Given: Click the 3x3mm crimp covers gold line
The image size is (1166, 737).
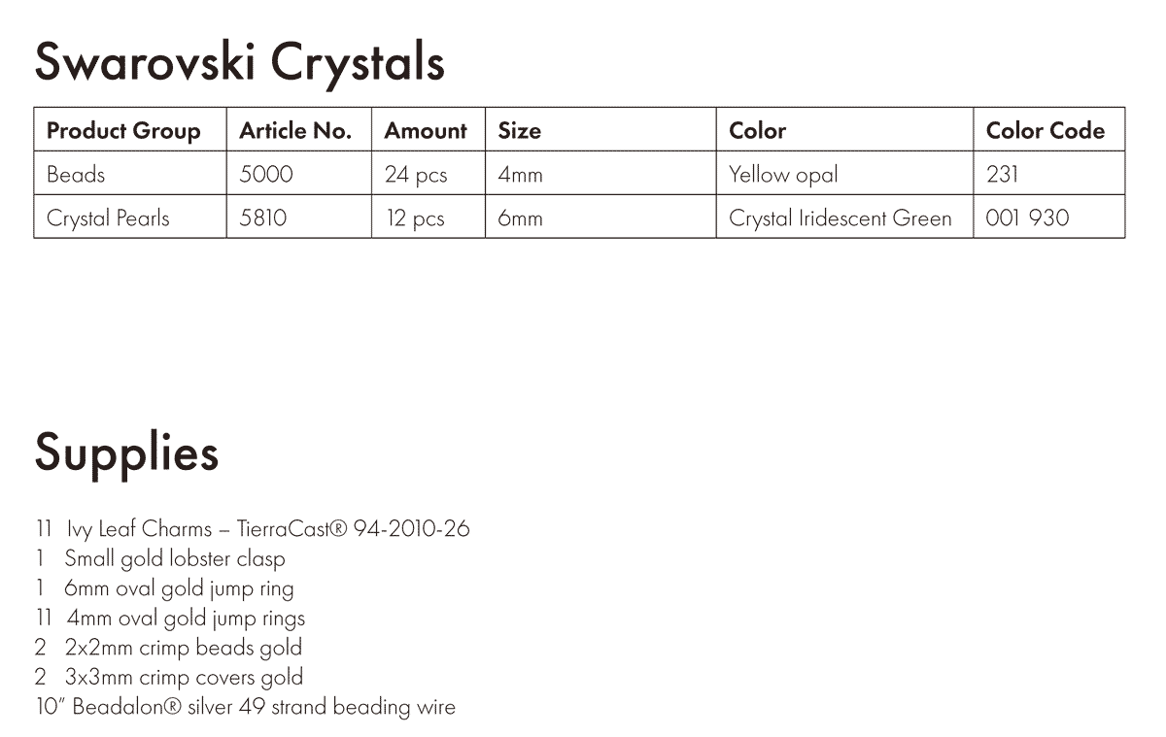Looking at the screenshot, I should [x=169, y=677].
